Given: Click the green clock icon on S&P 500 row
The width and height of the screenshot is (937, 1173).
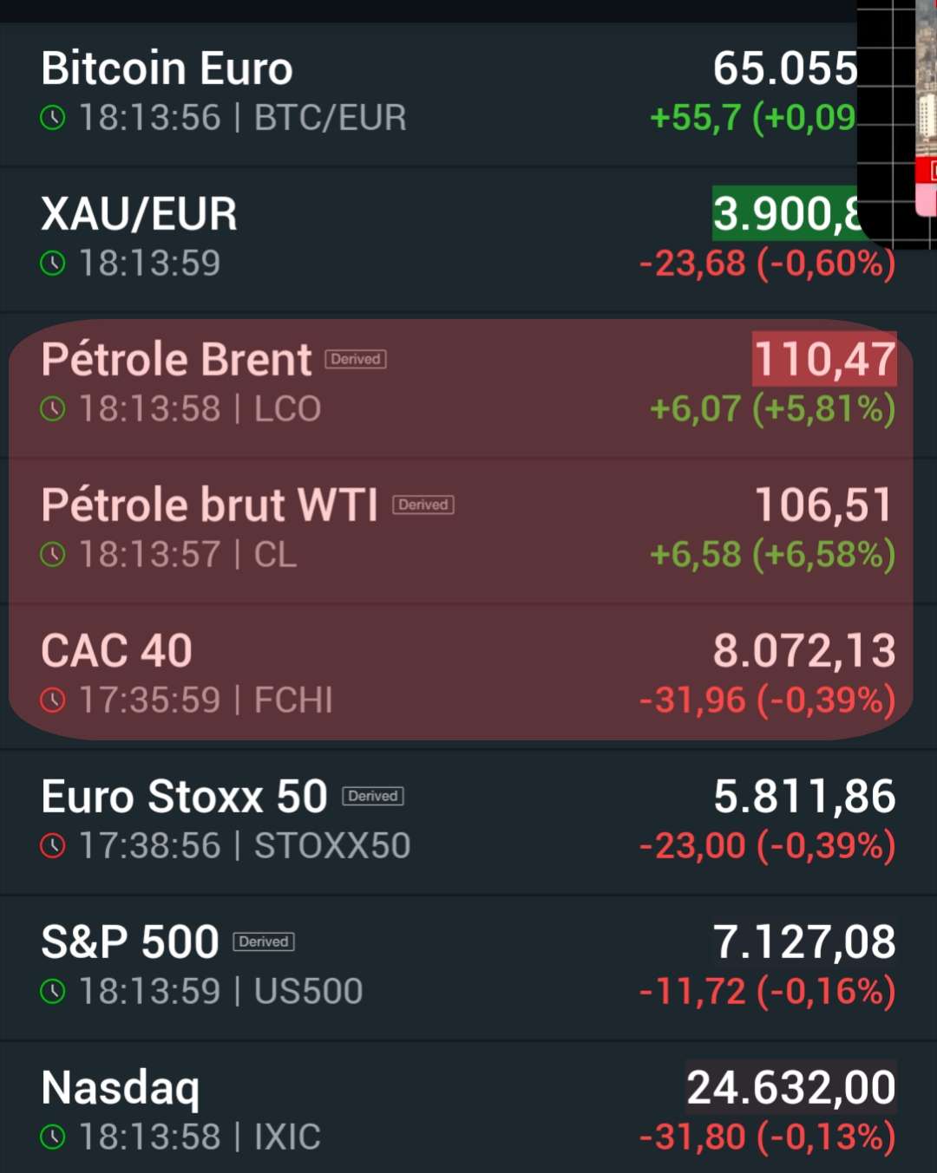Looking at the screenshot, I should pos(53,991).
